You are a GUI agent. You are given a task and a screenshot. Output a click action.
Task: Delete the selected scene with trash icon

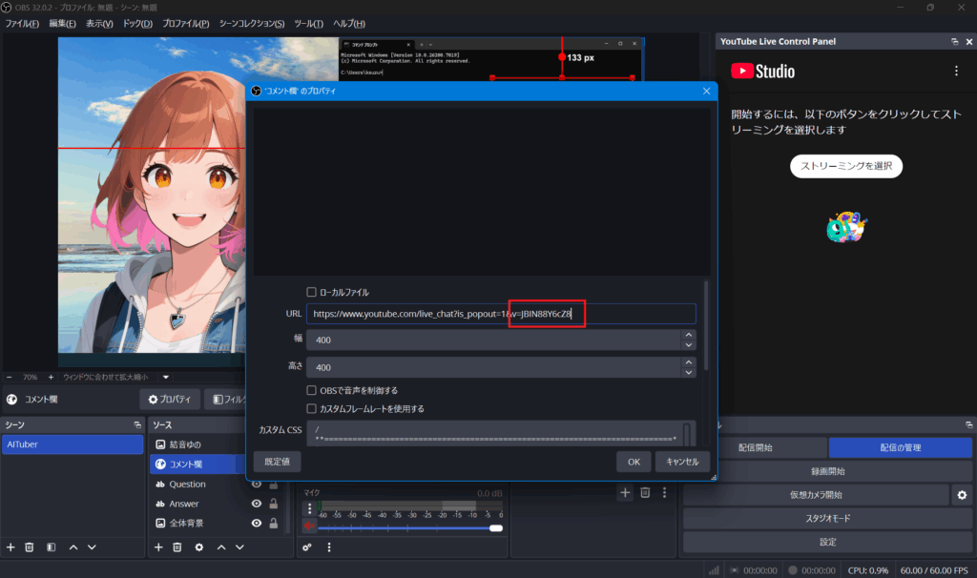(30, 547)
